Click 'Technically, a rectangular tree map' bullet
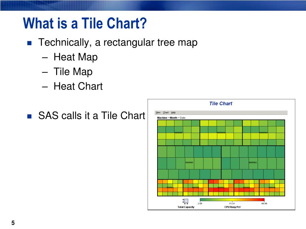This screenshot has width=306, height=229. coord(118,42)
